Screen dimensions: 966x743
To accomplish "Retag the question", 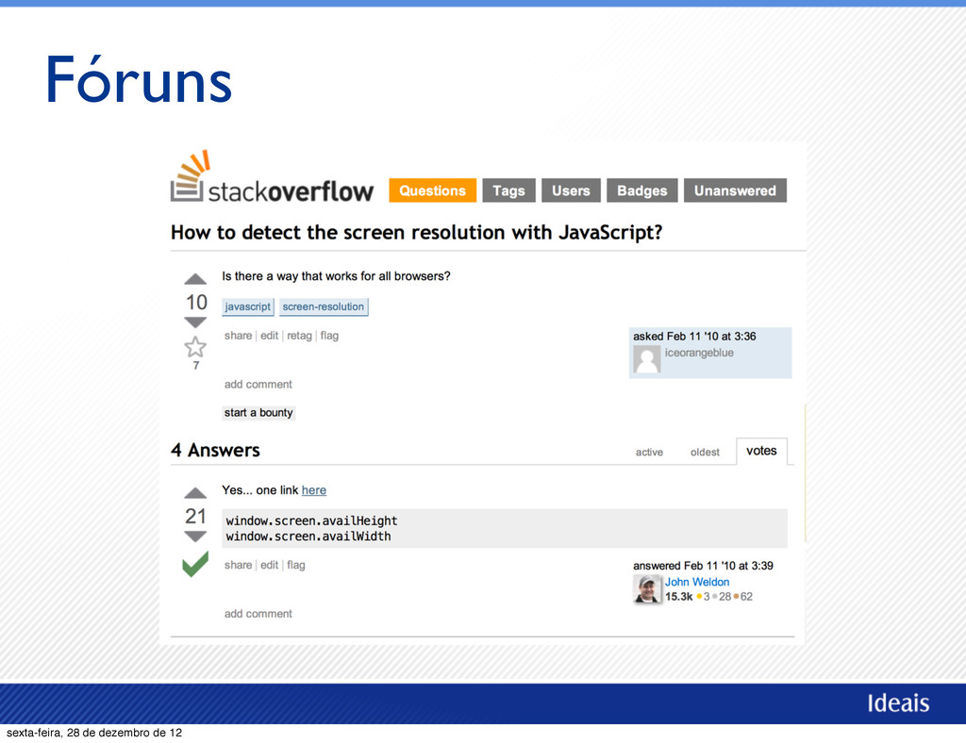I will pos(299,336).
